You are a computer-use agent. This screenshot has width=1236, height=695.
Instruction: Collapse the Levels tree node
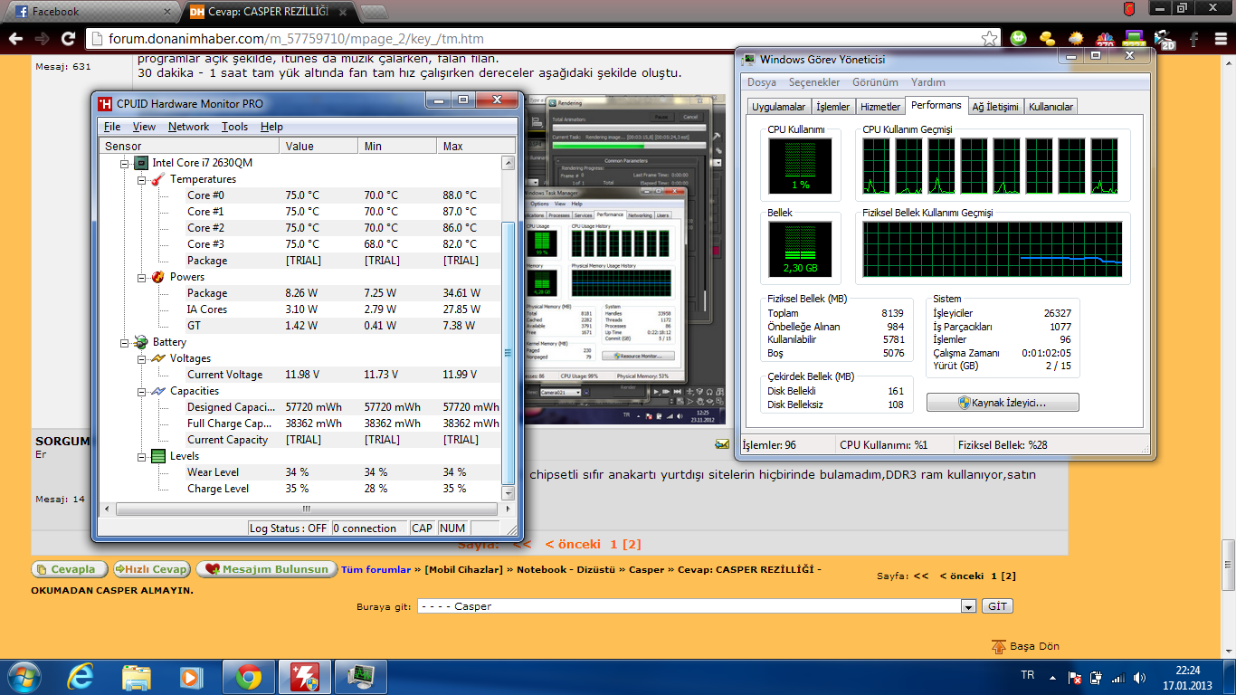pyautogui.click(x=142, y=456)
